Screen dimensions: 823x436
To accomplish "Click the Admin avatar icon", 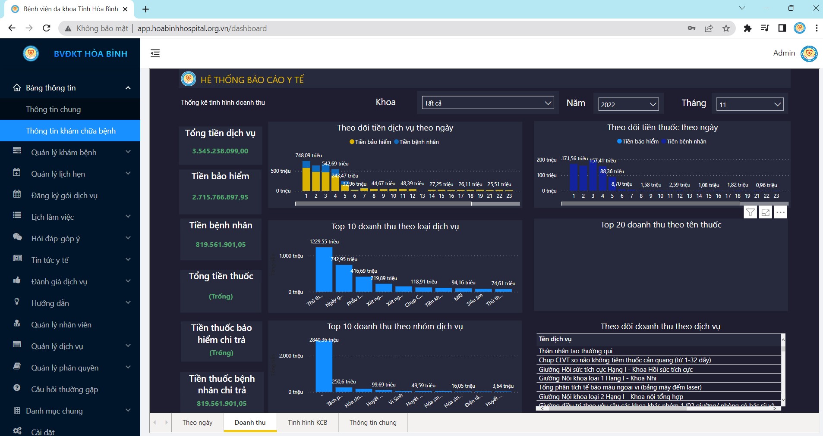I will [809, 53].
